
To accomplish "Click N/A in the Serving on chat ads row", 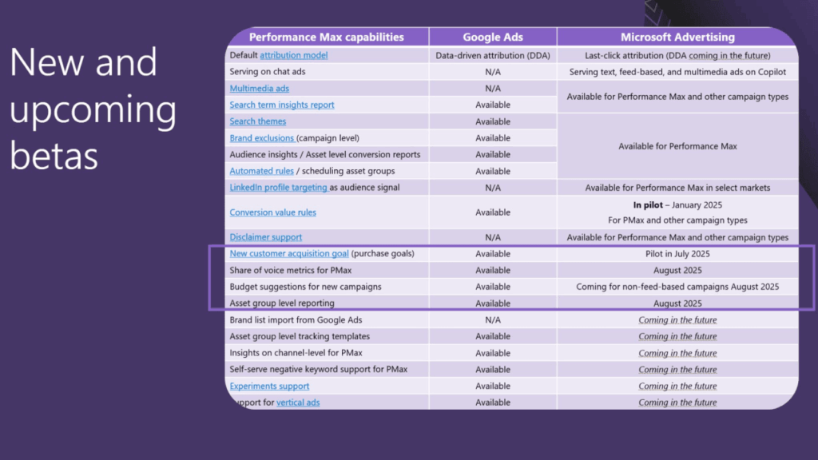I will pos(493,72).
